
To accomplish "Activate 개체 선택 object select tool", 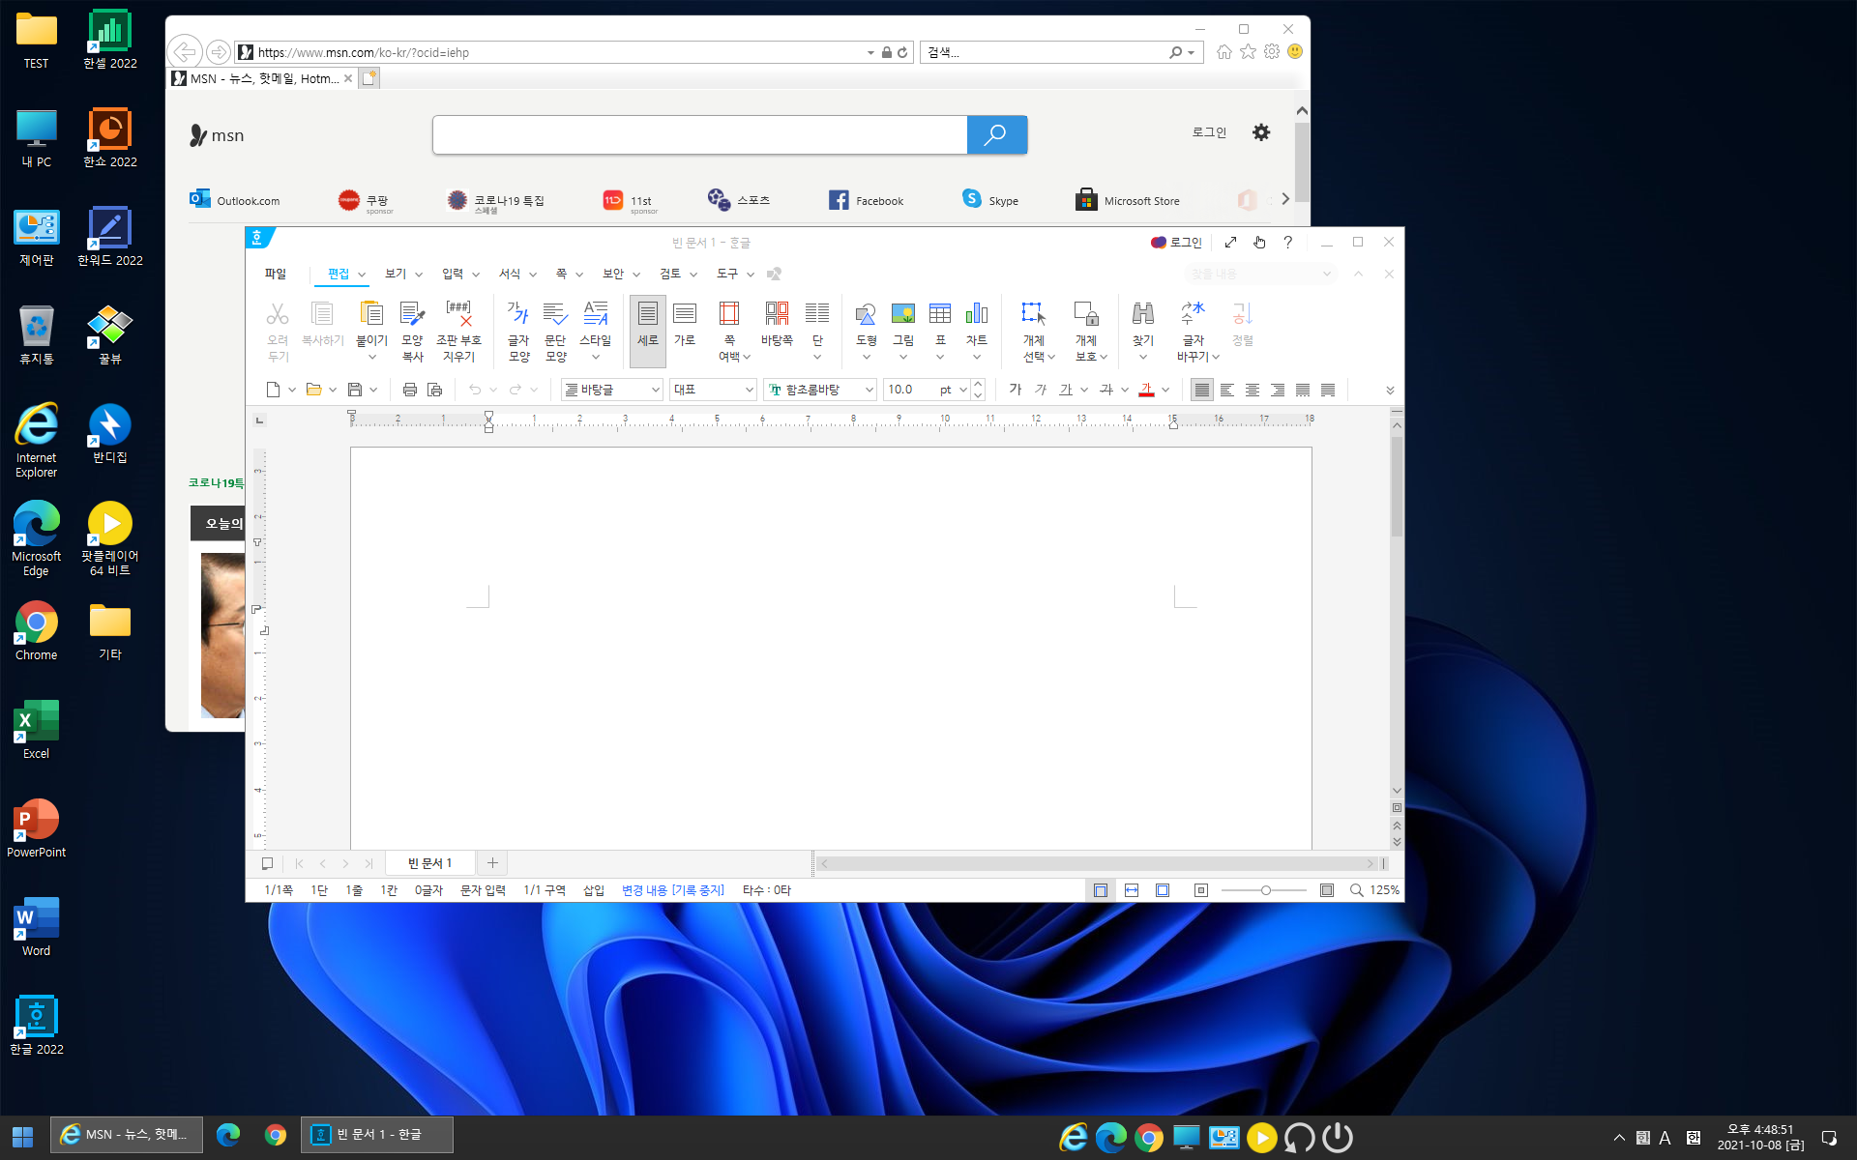I will (x=1034, y=313).
